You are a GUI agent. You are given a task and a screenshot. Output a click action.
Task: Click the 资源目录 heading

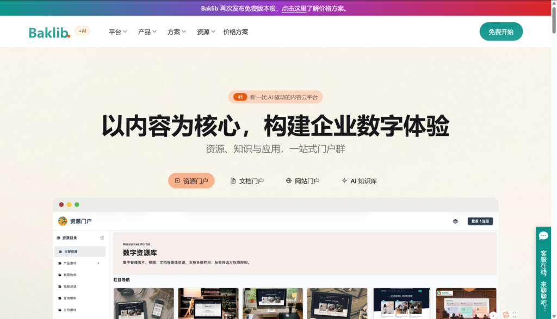click(69, 237)
